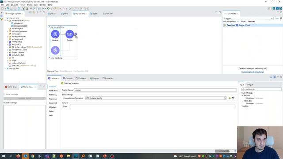Expand the HTTP library node
The image size is (283, 159).
[x=8, y=42]
